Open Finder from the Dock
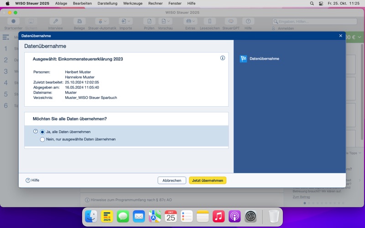The width and height of the screenshot is (365, 228). click(x=91, y=216)
